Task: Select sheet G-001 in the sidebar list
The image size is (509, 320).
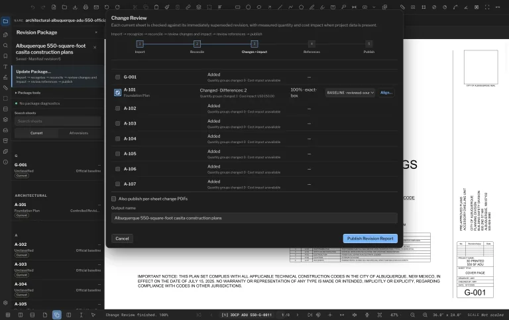Action: click(58, 170)
